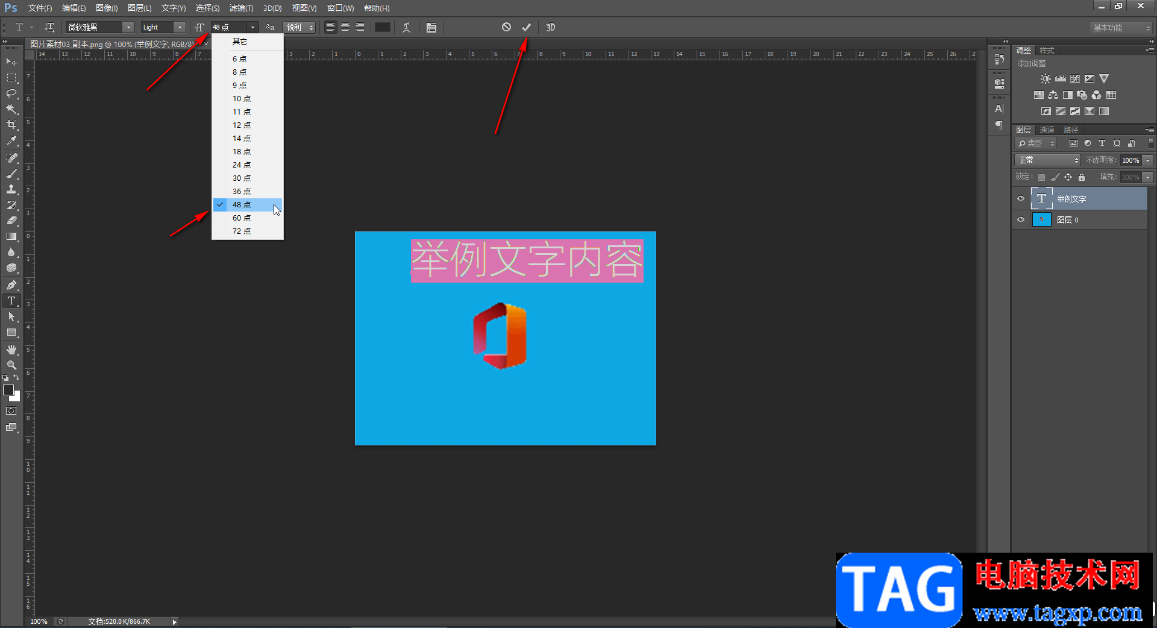
Task: Open the Paragraph panel icon
Action: click(999, 125)
